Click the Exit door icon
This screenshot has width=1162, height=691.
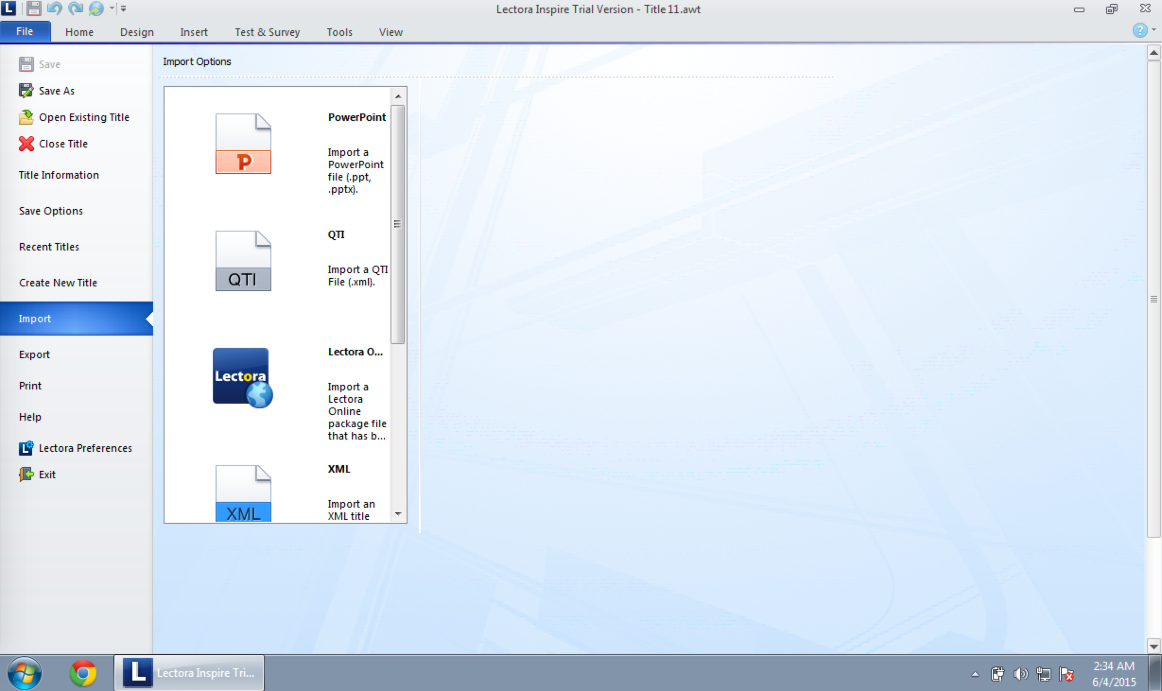[x=26, y=474]
